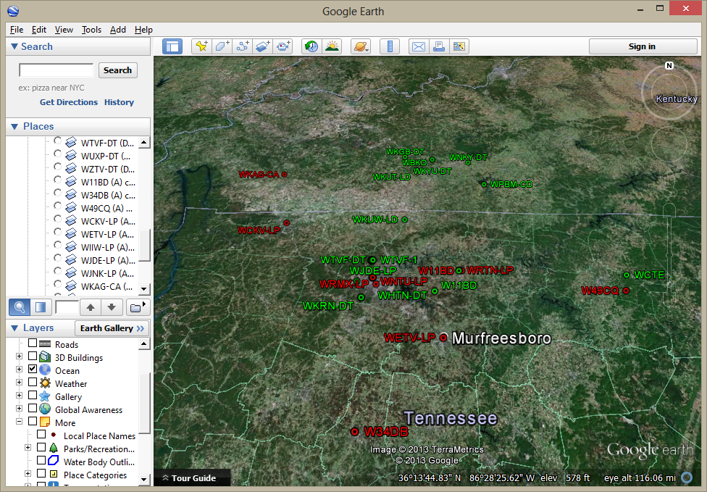This screenshot has height=492, width=707.
Task: Open the View menu
Action: point(64,30)
